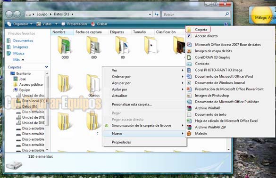Click the help question mark icon

tap(226, 24)
